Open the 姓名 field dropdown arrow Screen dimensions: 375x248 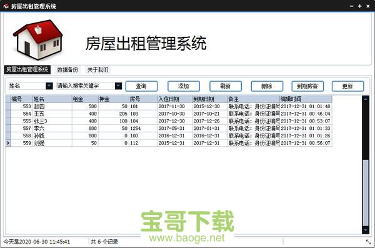(x=49, y=86)
